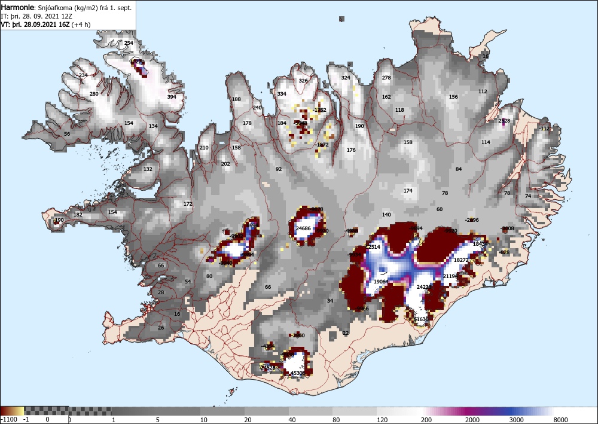Click map value 334
The width and height of the screenshot is (598, 424).
pyautogui.click(x=282, y=94)
